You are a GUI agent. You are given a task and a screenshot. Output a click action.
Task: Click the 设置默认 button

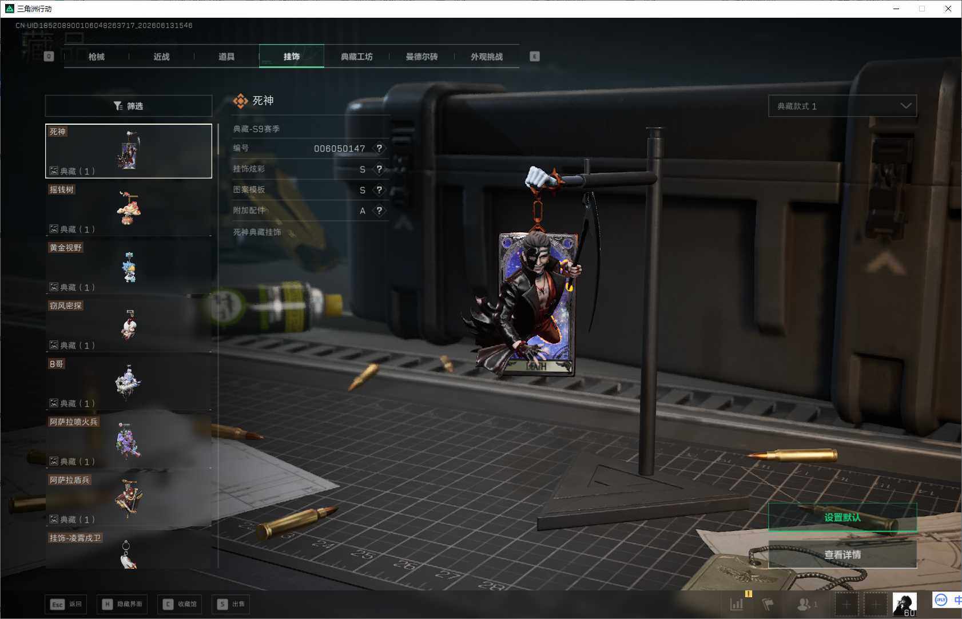tap(842, 517)
